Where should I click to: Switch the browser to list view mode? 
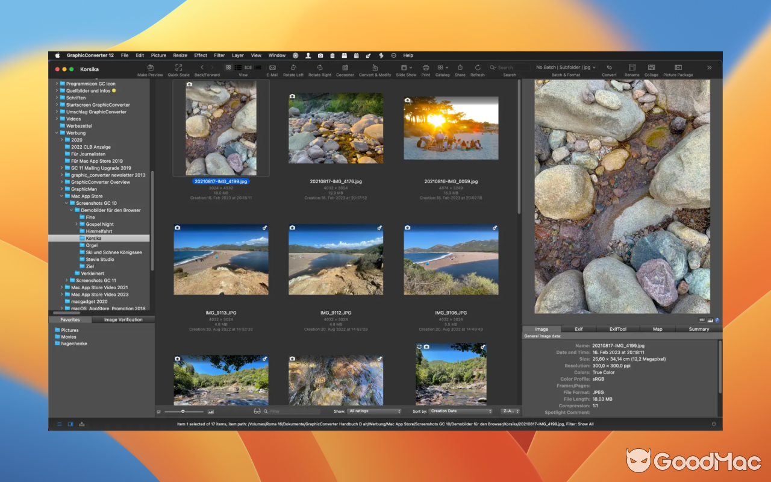point(238,67)
